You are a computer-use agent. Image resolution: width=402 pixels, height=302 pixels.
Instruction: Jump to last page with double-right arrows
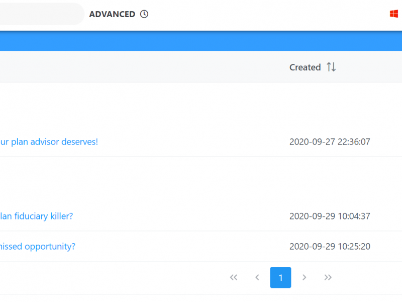tap(328, 277)
